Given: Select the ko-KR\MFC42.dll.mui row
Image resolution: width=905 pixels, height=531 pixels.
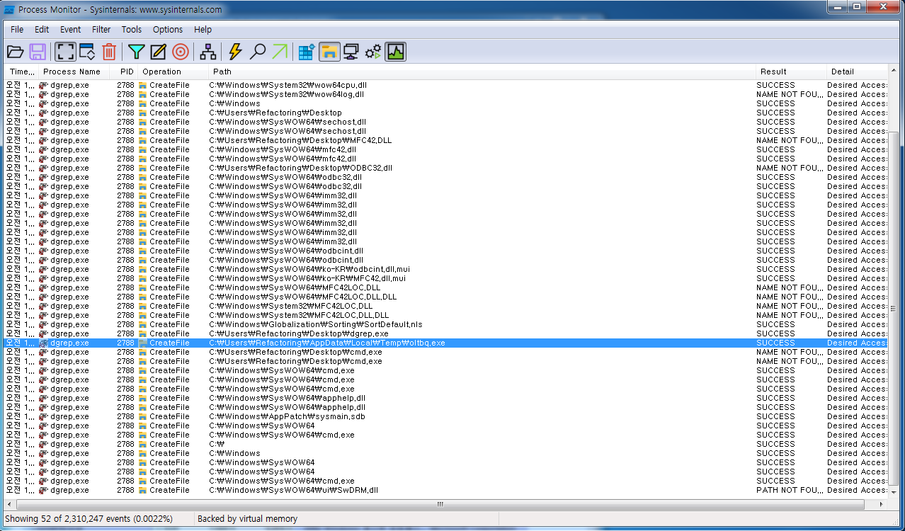Looking at the screenshot, I should (446, 278).
